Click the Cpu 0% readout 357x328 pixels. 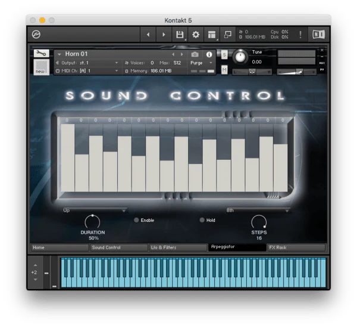pos(280,32)
